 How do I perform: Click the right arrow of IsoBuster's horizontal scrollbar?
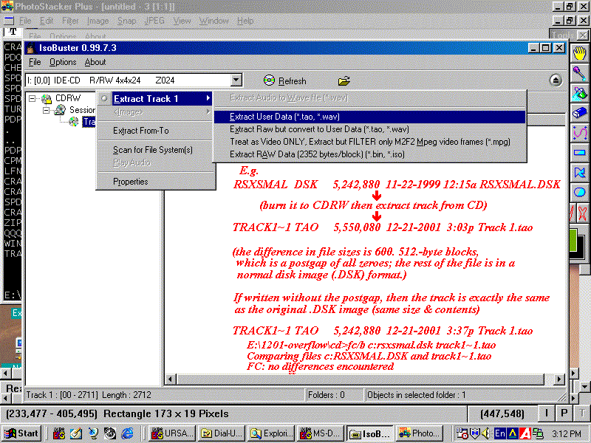[559, 379]
